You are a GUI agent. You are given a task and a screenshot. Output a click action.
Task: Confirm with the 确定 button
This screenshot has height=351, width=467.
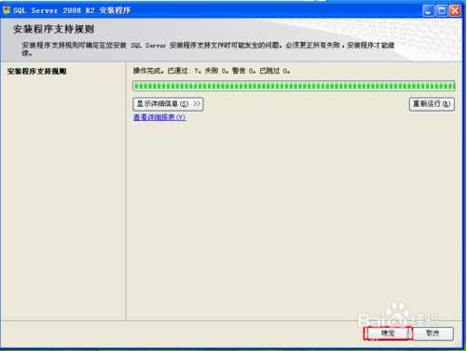point(388,333)
